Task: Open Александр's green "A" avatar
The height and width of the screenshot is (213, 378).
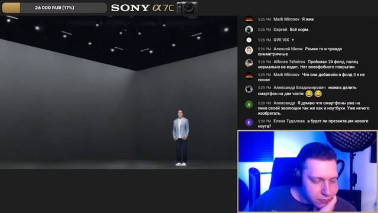Action: tap(249, 104)
